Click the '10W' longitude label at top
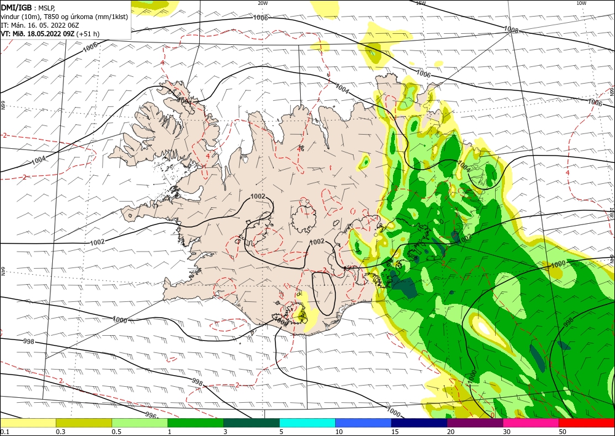The height and width of the screenshot is (436, 615). [581, 3]
